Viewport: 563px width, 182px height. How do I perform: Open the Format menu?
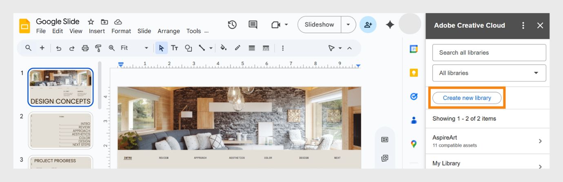pos(121,31)
